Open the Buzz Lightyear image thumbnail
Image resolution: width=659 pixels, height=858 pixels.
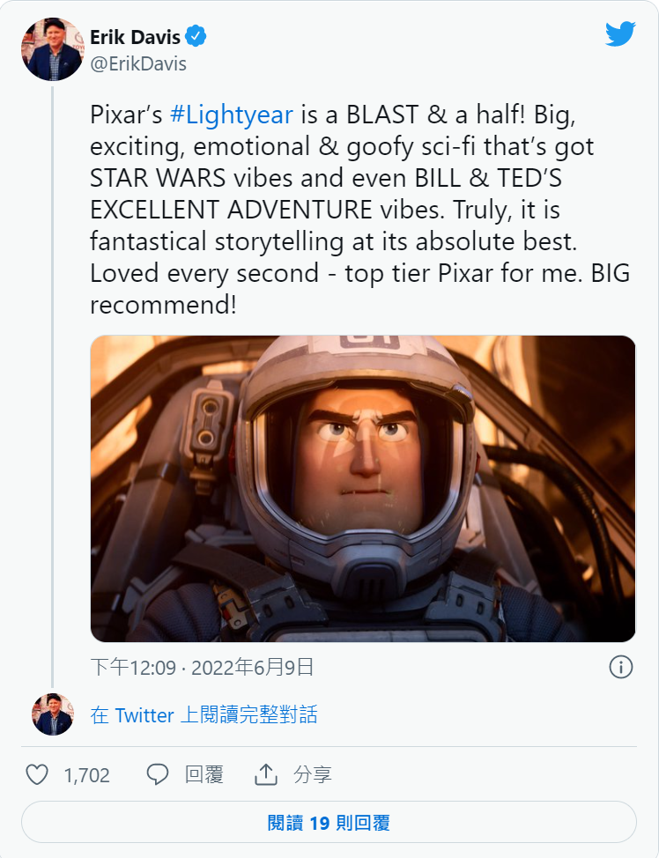[363, 489]
